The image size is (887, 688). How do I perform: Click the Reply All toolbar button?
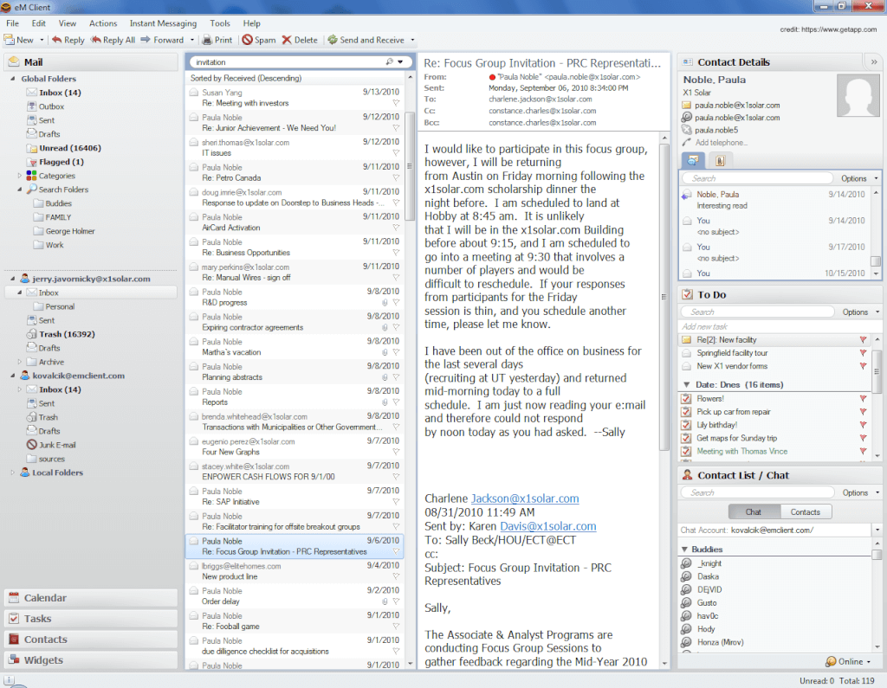[x=113, y=40]
